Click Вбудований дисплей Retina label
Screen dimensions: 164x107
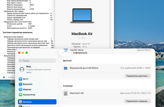84,68
